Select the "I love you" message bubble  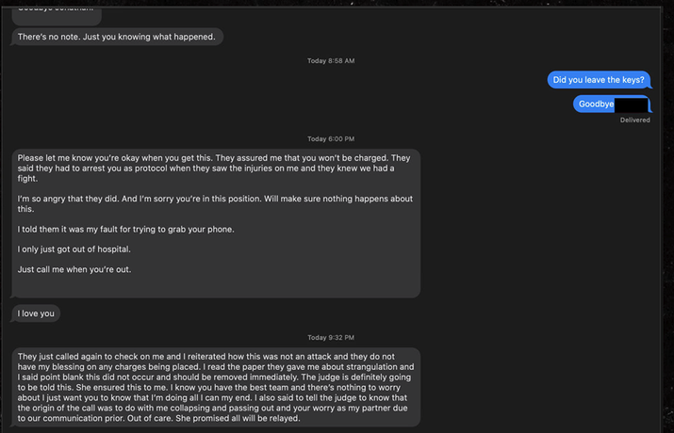tap(36, 313)
